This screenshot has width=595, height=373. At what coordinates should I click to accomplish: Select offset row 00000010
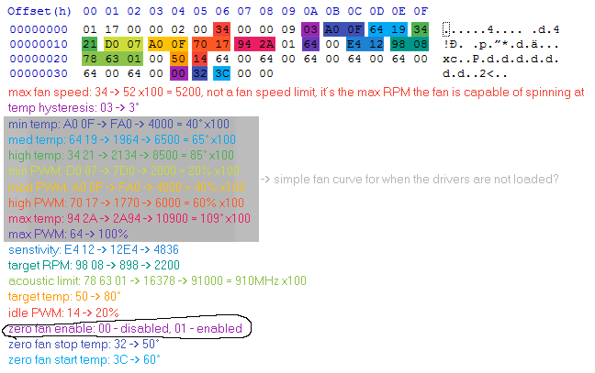(x=39, y=44)
